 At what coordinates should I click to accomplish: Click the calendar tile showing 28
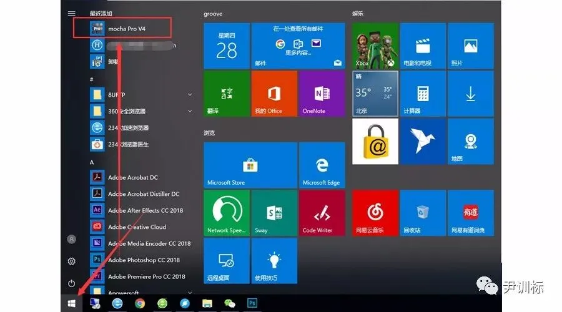pos(227,46)
